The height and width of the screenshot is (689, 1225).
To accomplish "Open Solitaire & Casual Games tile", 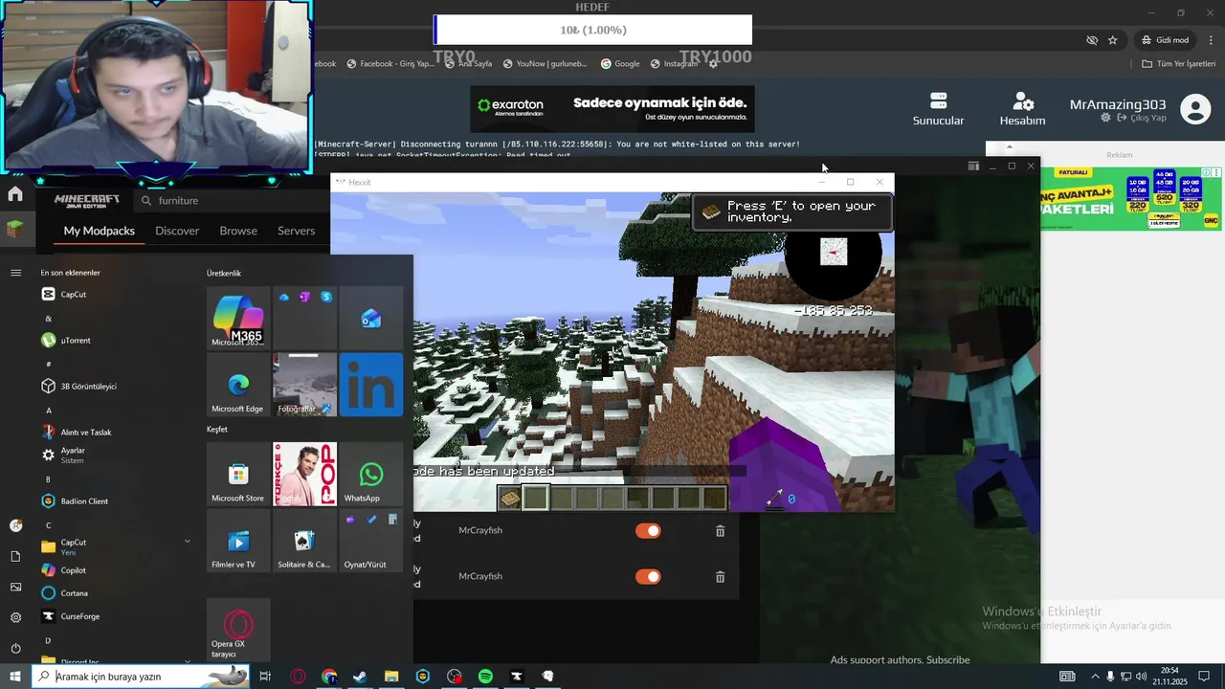I will coord(304,540).
